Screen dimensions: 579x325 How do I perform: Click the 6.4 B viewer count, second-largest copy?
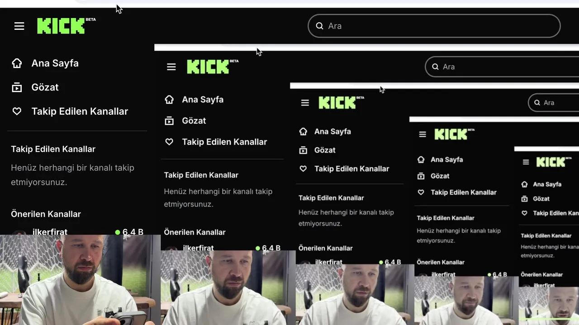(268, 248)
